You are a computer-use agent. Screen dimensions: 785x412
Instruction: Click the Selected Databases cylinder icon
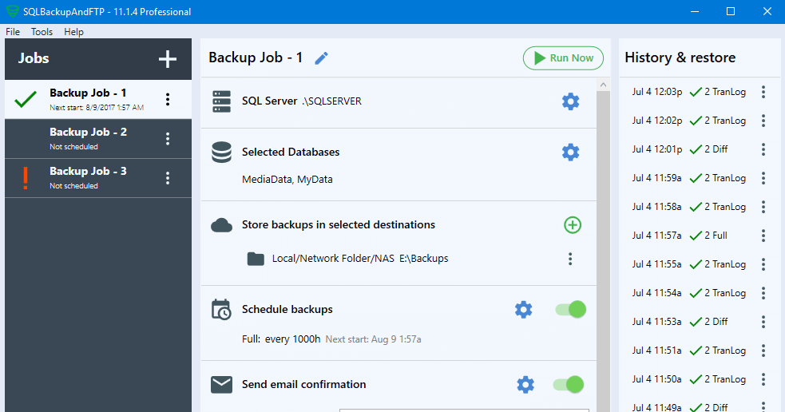click(x=221, y=153)
